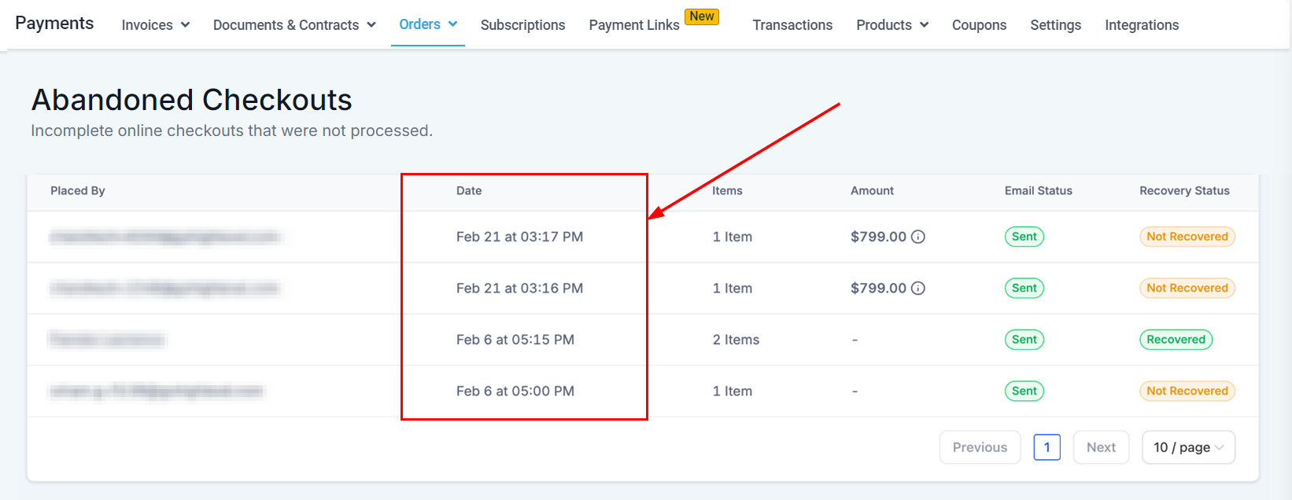Click the Recovered status badge
Image resolution: width=1292 pixels, height=500 pixels.
click(1176, 340)
